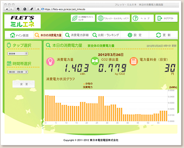Open the 比較・ランキング tab

tap(106, 35)
